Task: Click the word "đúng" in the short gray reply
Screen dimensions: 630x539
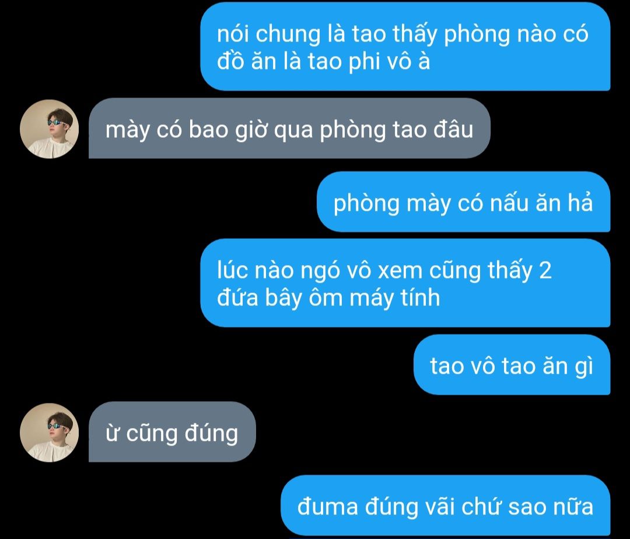Action: [211, 434]
